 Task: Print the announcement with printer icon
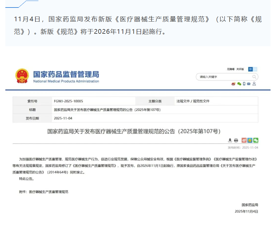pyautogui.click(x=236, y=140)
